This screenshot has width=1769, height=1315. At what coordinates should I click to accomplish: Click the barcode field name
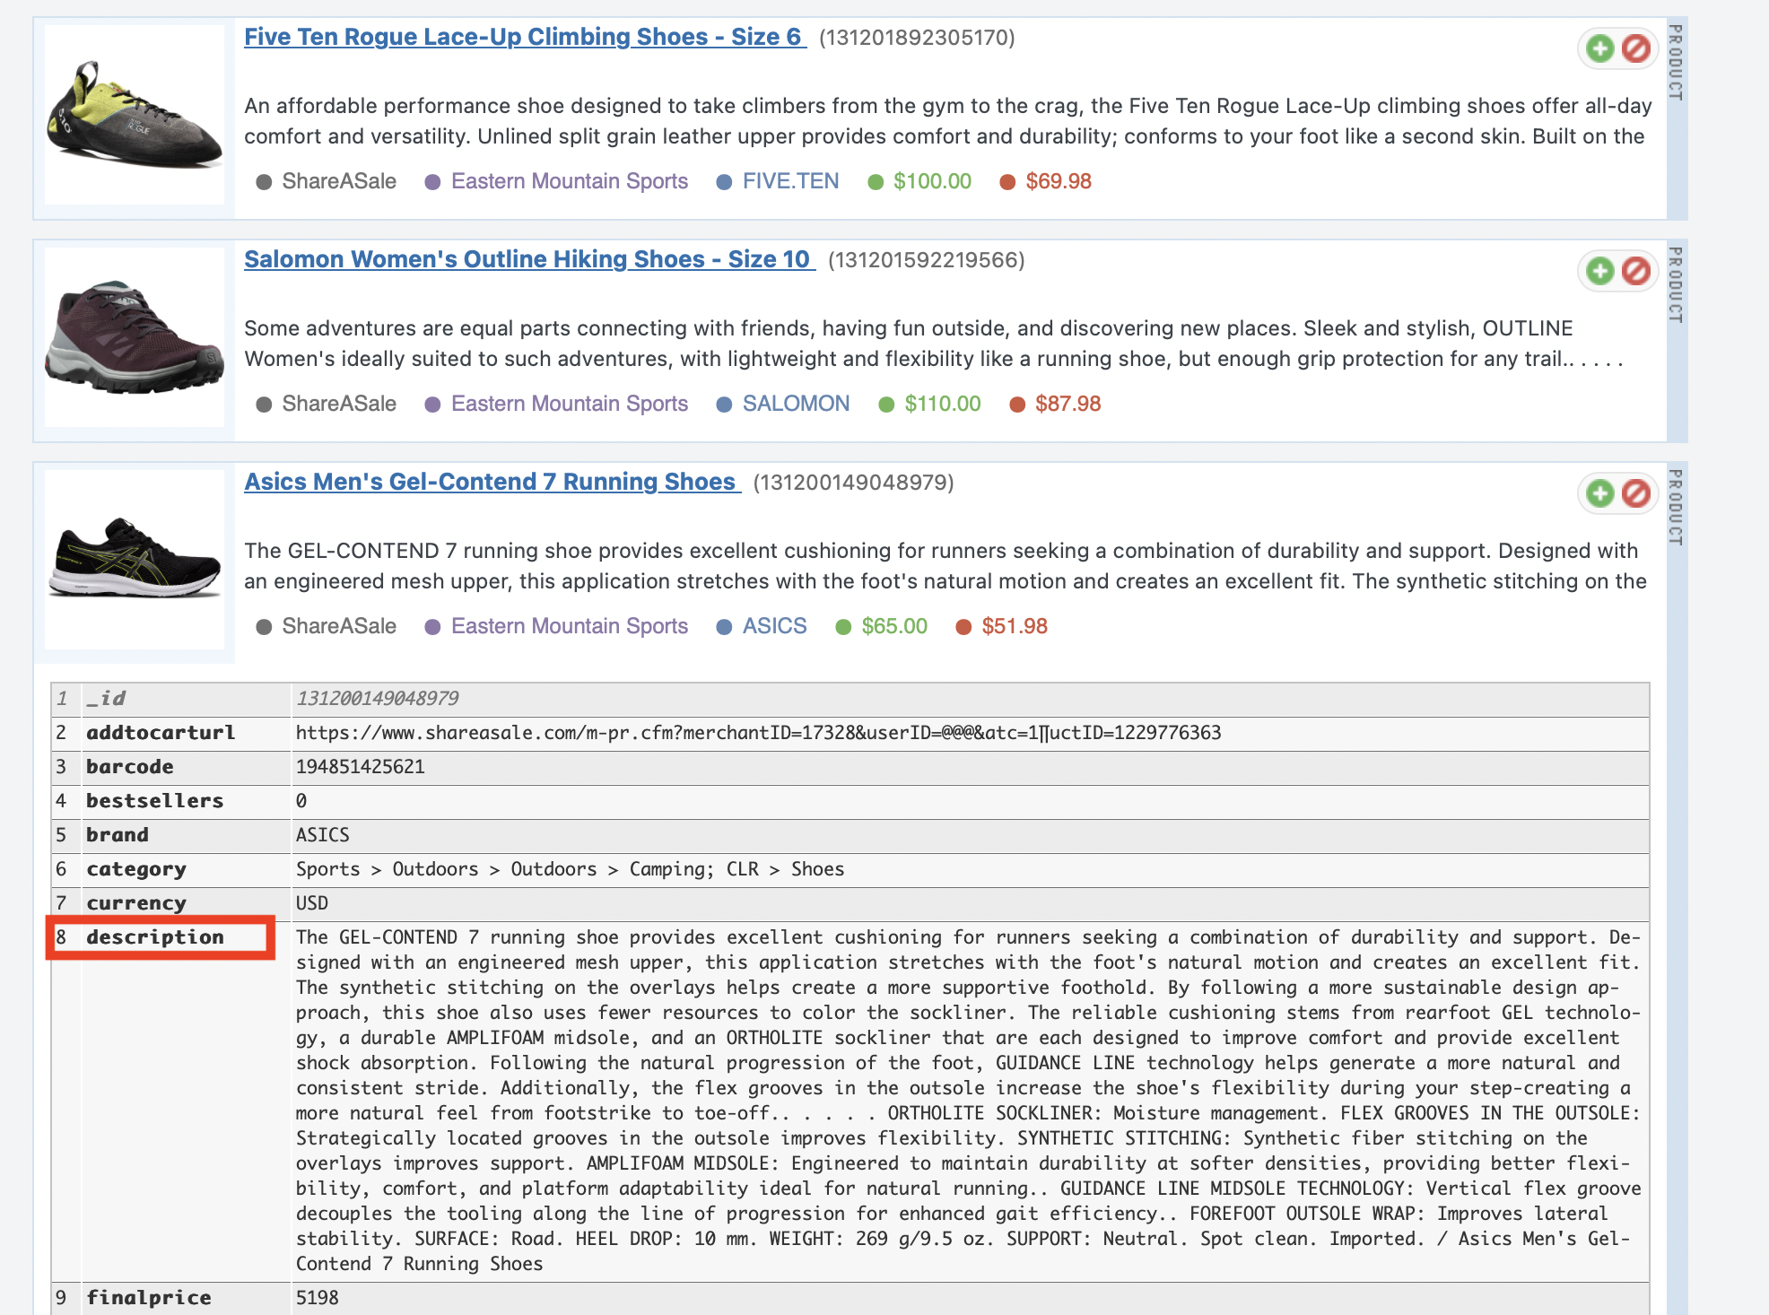(x=130, y=767)
